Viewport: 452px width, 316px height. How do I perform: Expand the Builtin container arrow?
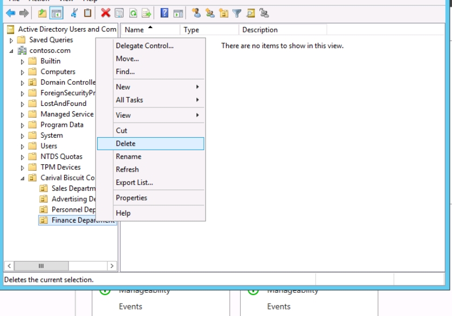tap(23, 62)
